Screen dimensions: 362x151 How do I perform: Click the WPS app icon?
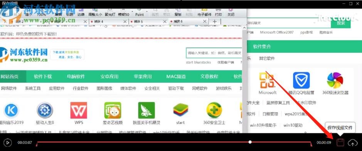79,110
